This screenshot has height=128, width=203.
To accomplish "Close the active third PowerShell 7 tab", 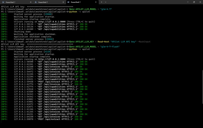I will pyautogui.click(x=96, y=2).
